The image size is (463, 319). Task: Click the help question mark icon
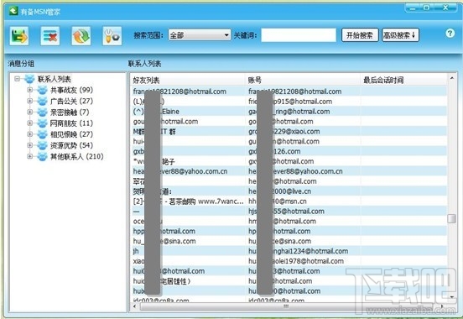click(450, 33)
